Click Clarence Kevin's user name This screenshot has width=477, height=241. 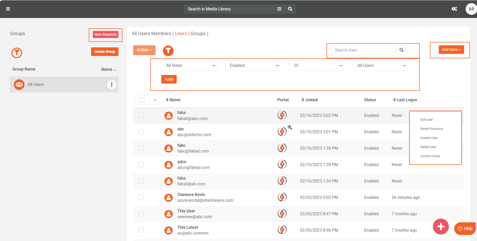[x=191, y=195]
